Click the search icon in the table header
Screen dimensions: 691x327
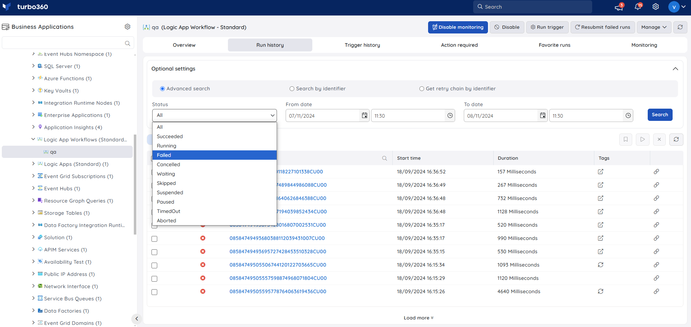(x=384, y=158)
